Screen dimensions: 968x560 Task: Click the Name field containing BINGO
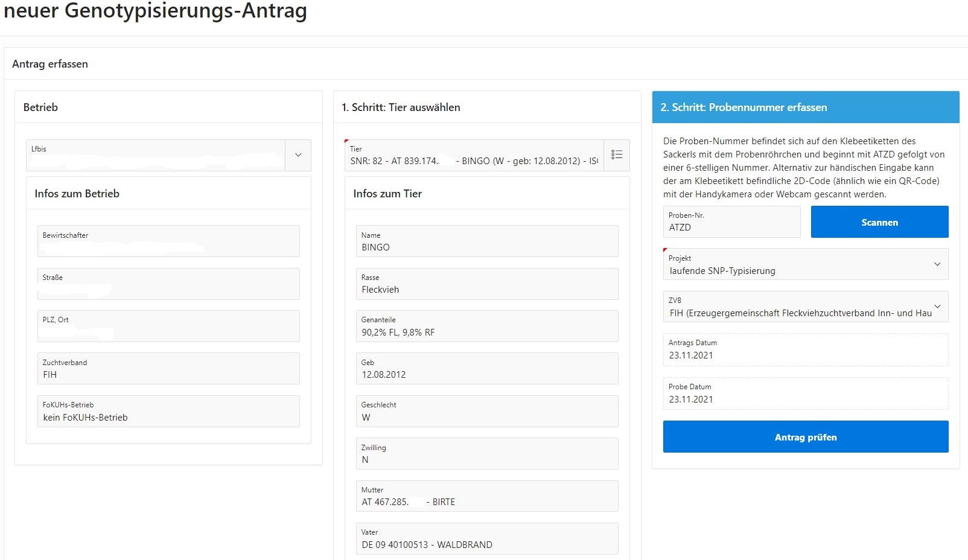pyautogui.click(x=486, y=241)
